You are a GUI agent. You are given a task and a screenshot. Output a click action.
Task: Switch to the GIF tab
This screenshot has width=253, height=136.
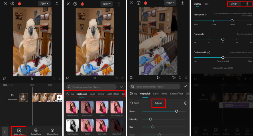pyautogui.click(x=207, y=4)
